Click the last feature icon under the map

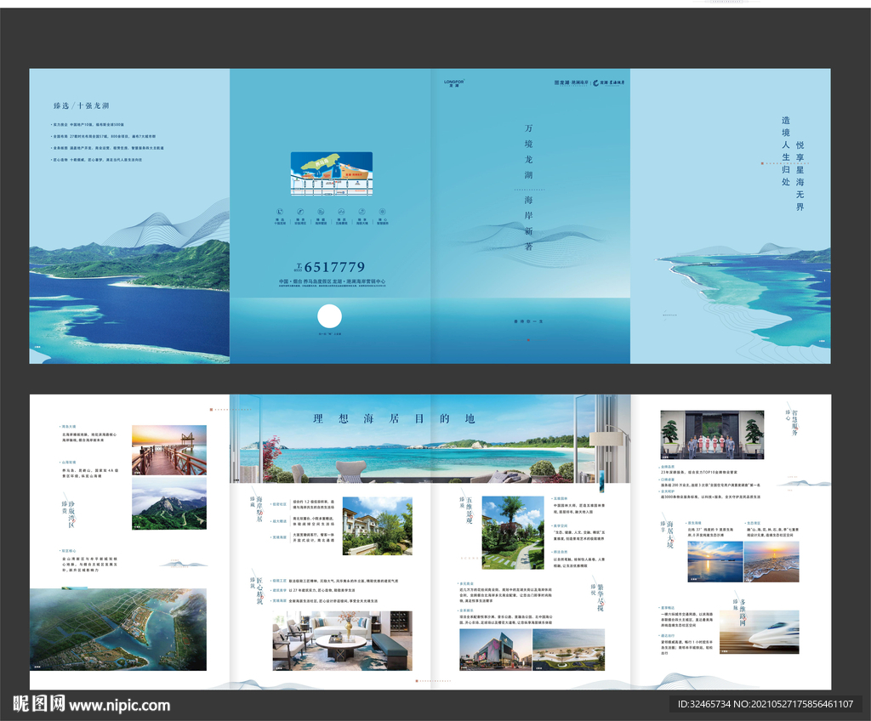(382, 212)
